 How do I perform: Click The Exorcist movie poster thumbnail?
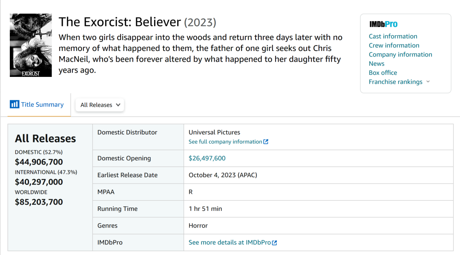pos(31,45)
